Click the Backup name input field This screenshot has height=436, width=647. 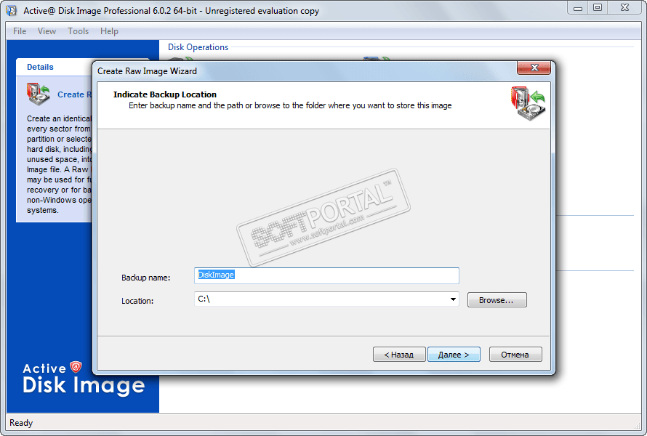coord(326,275)
